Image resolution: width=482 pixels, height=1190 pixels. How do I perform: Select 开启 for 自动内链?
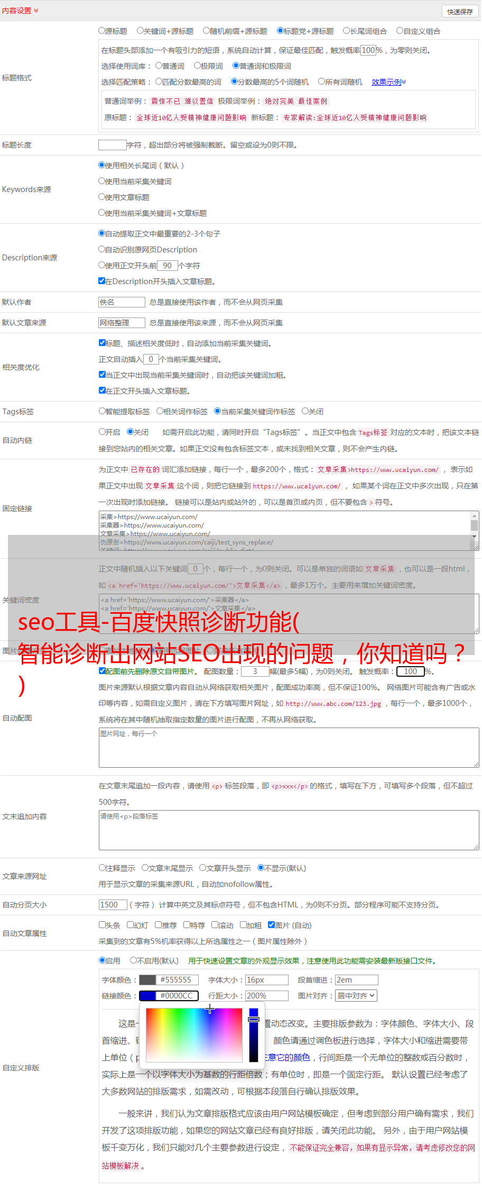[102, 432]
